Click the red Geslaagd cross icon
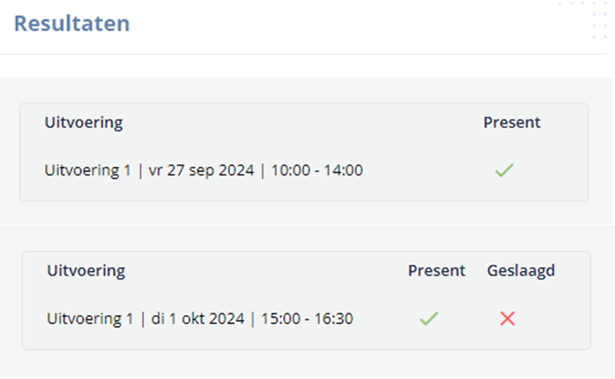The height and width of the screenshot is (379, 615). click(508, 318)
